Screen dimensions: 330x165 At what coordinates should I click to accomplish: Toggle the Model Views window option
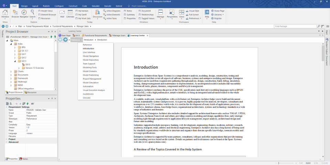click(45, 11)
